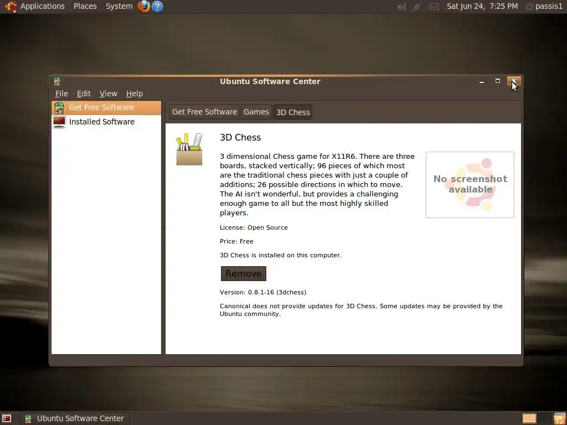The height and width of the screenshot is (425, 567).
Task: Launch Firefox from the top panel
Action: pyautogui.click(x=143, y=6)
